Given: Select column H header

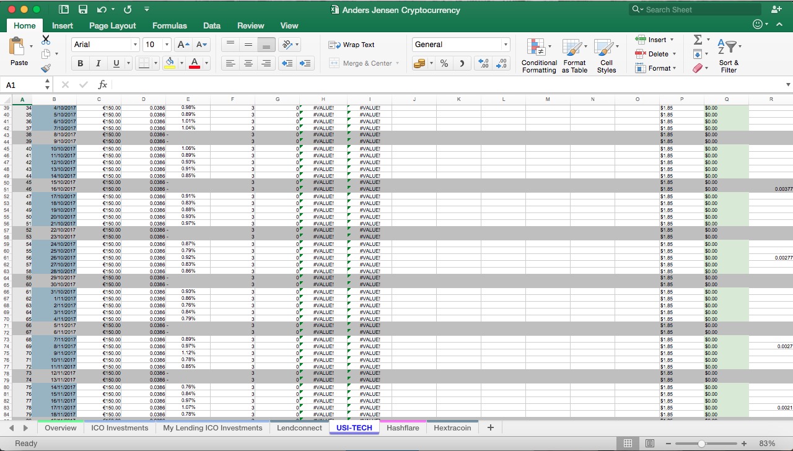Looking at the screenshot, I should [x=323, y=99].
